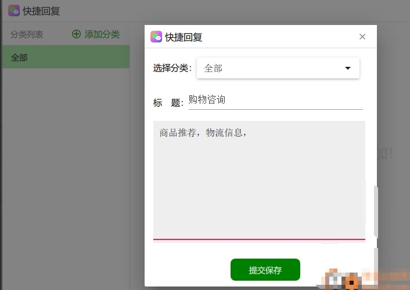Click the 分类列表 header label
410x290 pixels.
click(x=27, y=34)
